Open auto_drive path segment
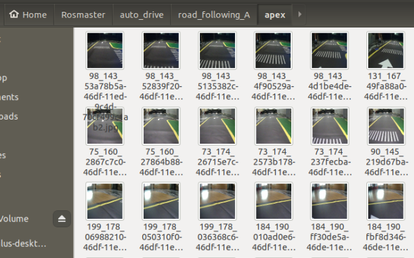This screenshot has height=258, width=414. (142, 15)
